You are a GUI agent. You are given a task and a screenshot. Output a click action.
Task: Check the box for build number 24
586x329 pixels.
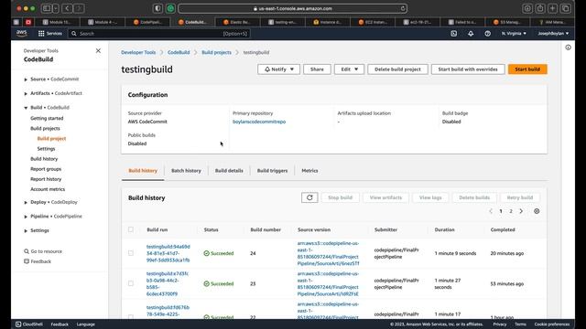click(131, 253)
